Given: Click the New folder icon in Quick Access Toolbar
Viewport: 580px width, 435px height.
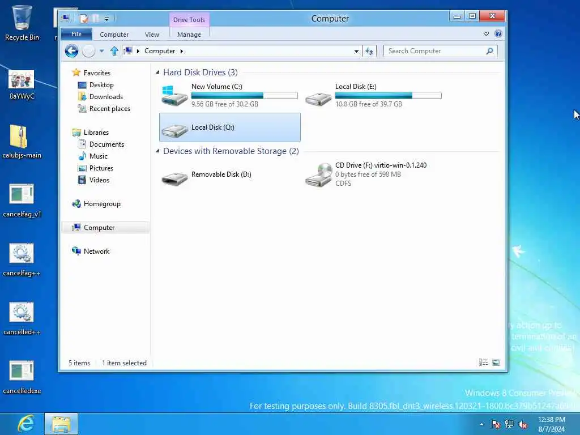Looking at the screenshot, I should 96,18.
